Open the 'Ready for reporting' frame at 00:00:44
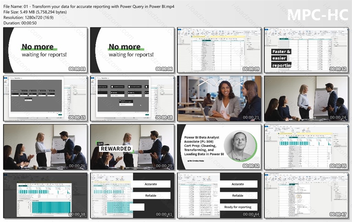This screenshot has height=222, width=352. 219,195
